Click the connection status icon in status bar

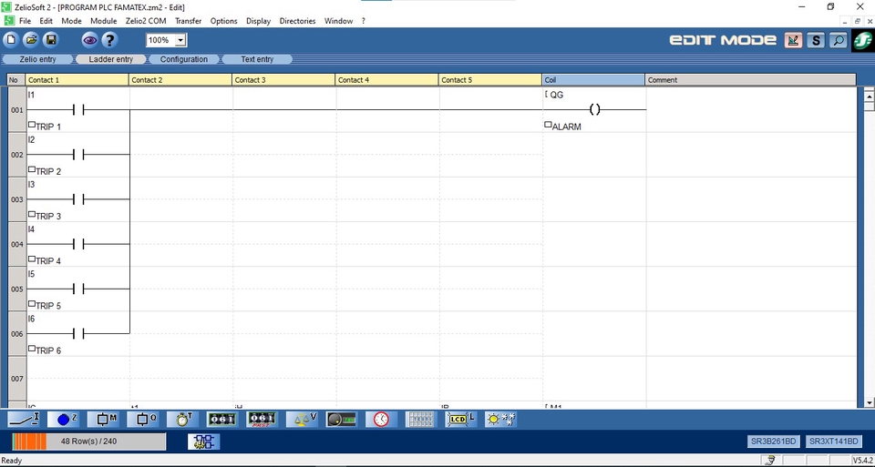pos(771,461)
